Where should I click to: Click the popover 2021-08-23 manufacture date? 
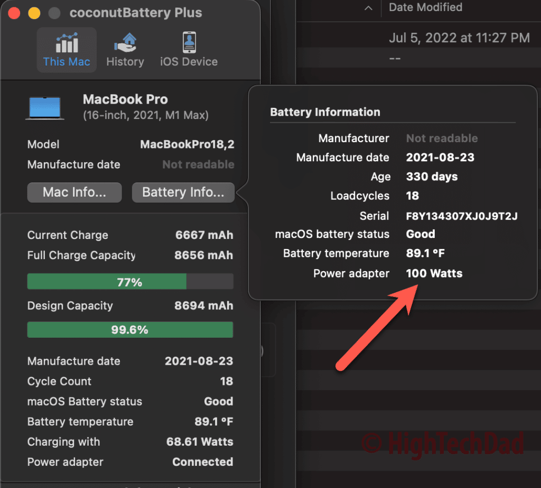[440, 158]
